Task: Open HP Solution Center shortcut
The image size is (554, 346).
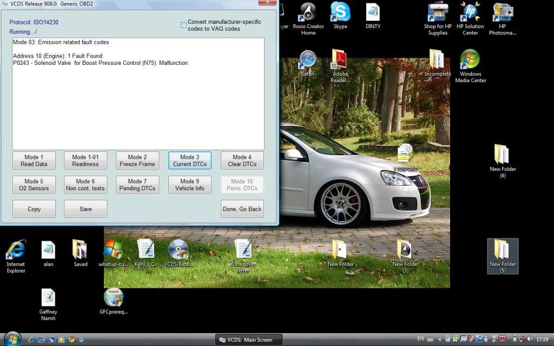Action: tap(470, 18)
